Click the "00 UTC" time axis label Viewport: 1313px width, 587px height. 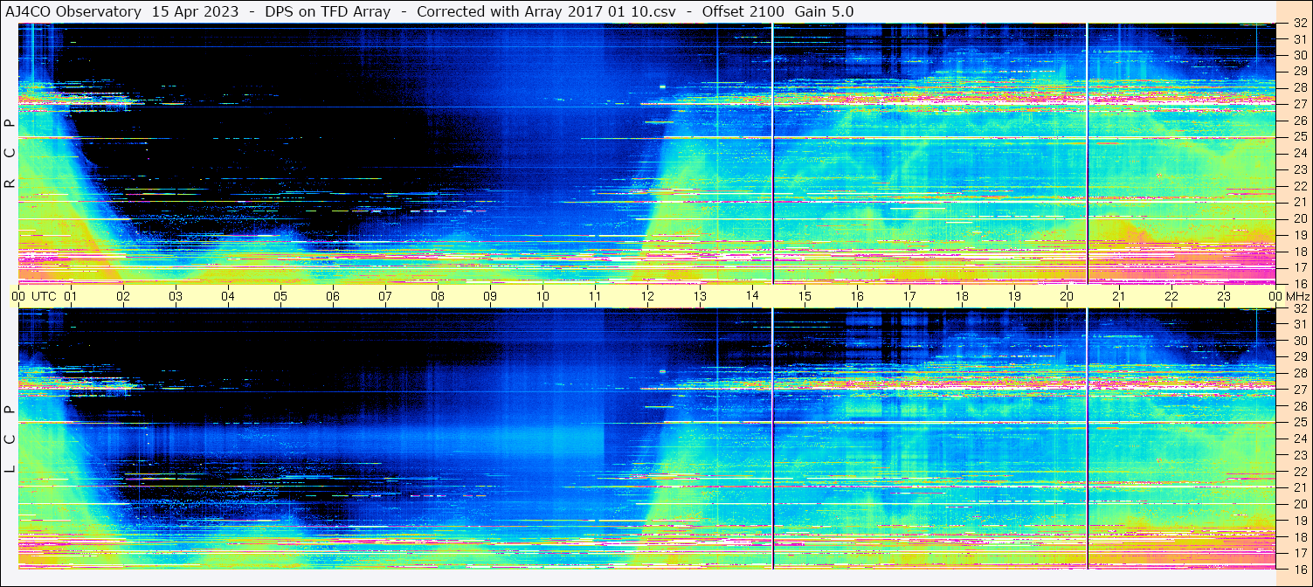[34, 296]
